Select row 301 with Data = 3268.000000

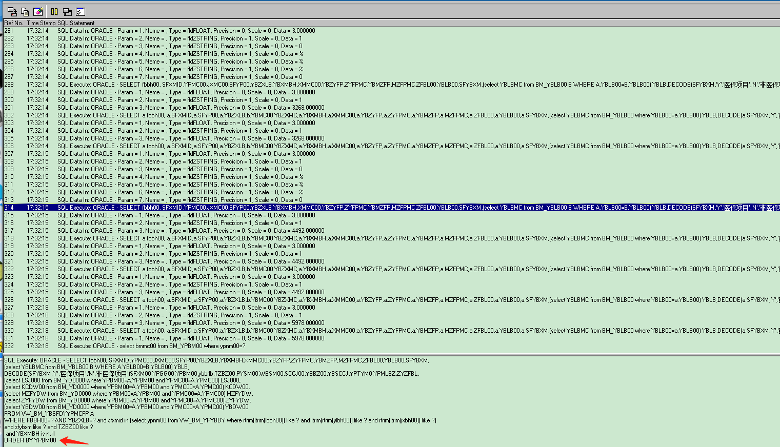392,108
